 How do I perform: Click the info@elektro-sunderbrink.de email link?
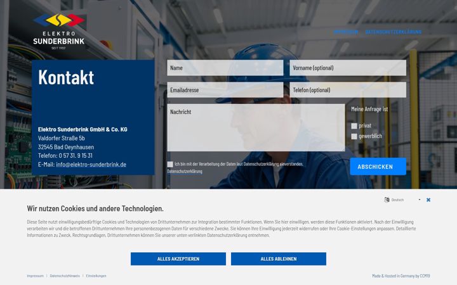point(91,164)
